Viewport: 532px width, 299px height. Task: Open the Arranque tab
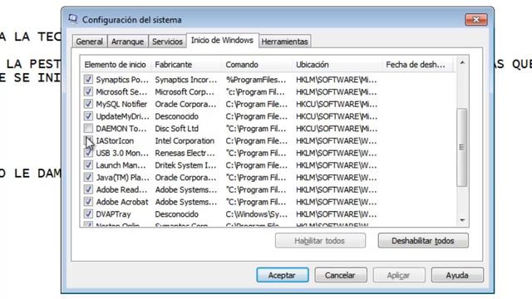pyautogui.click(x=127, y=42)
